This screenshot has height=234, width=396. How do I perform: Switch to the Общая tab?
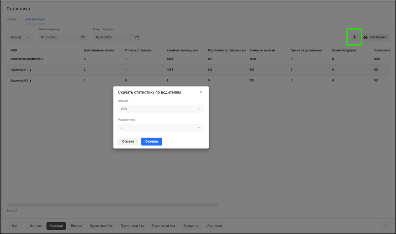(11, 19)
